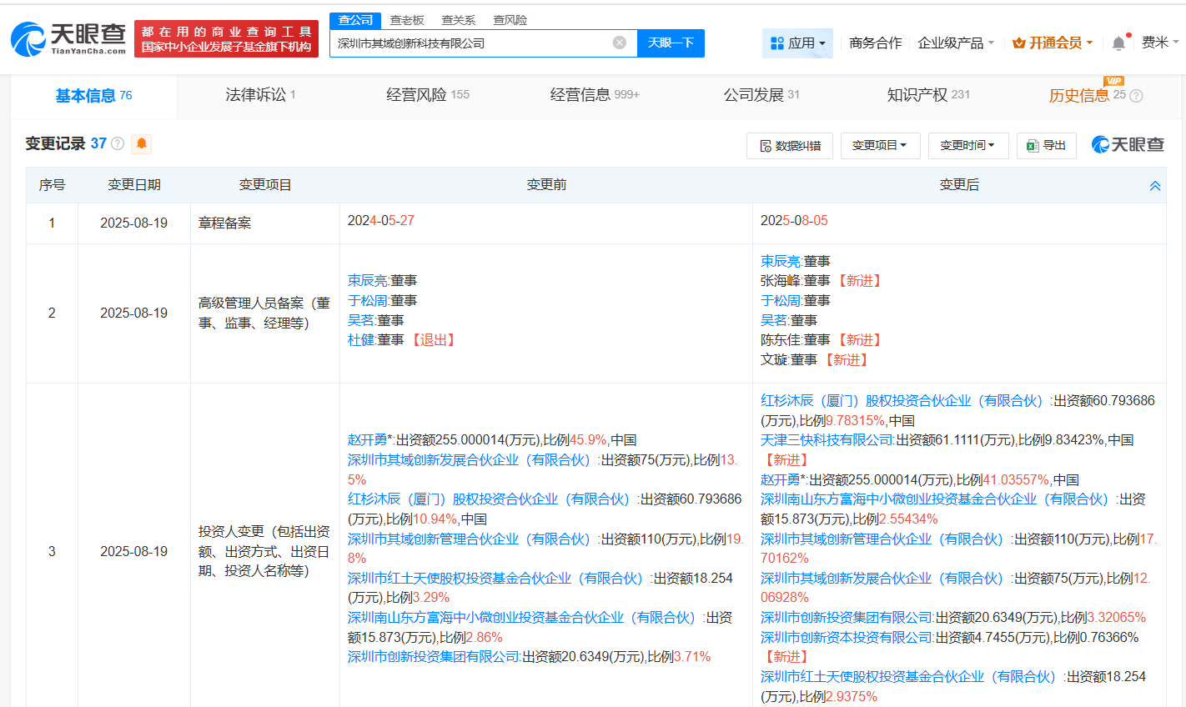Screen dimensions: 1186x707
Task: Click 天眼一下 search button
Action: tap(671, 43)
